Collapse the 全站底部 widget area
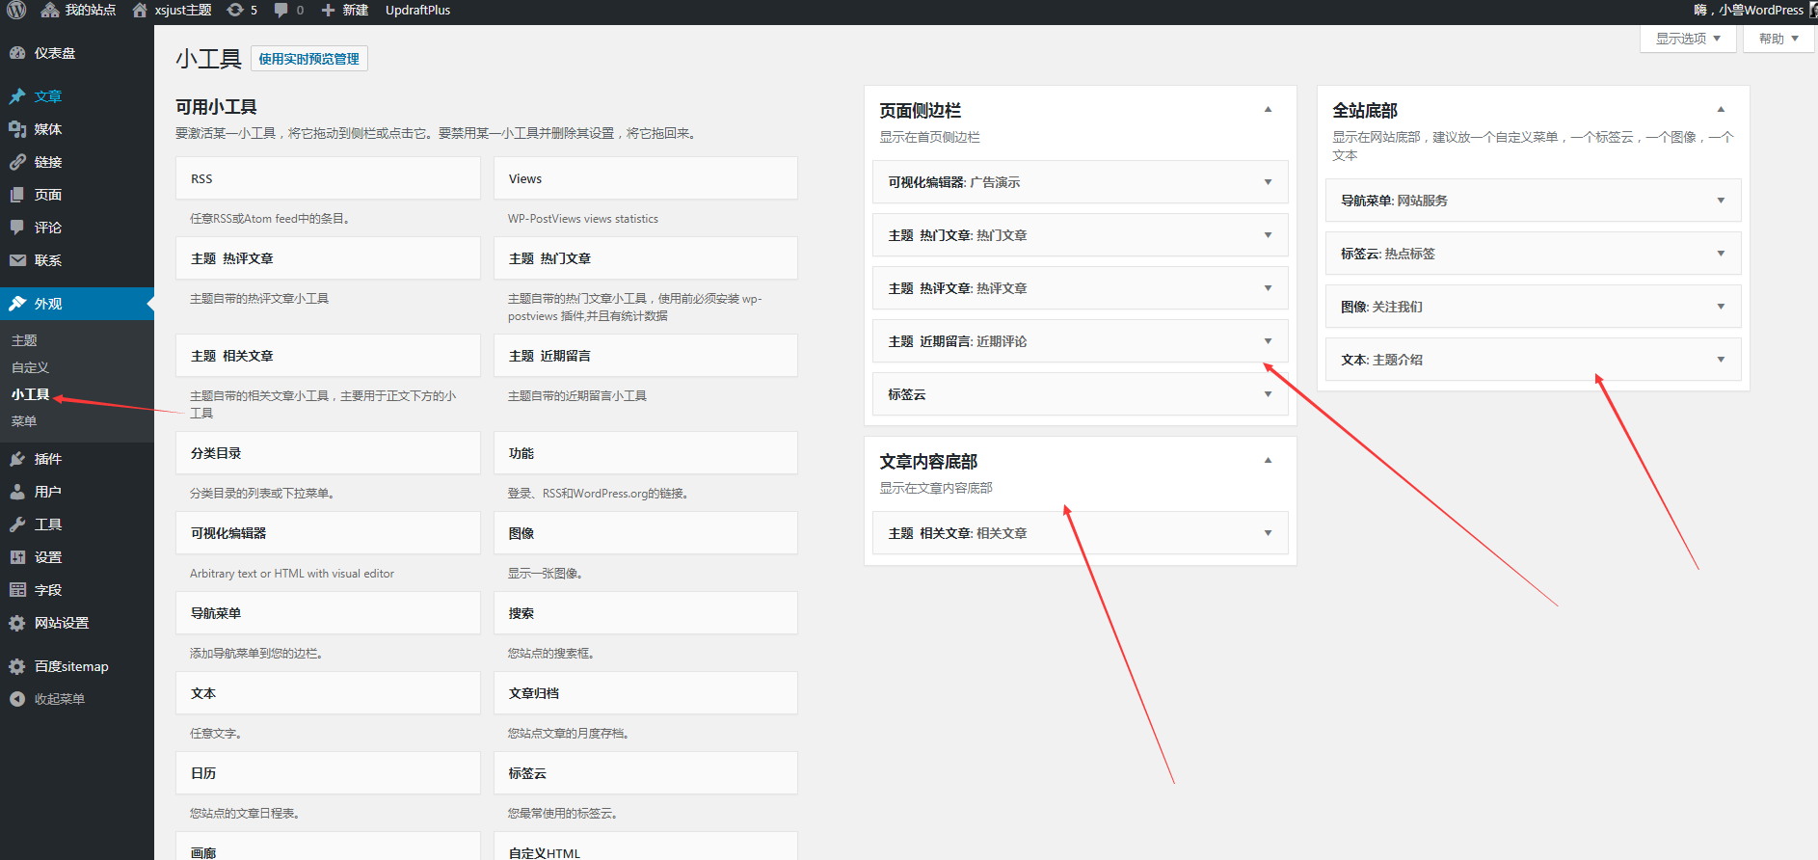The image size is (1818, 860). click(1721, 110)
